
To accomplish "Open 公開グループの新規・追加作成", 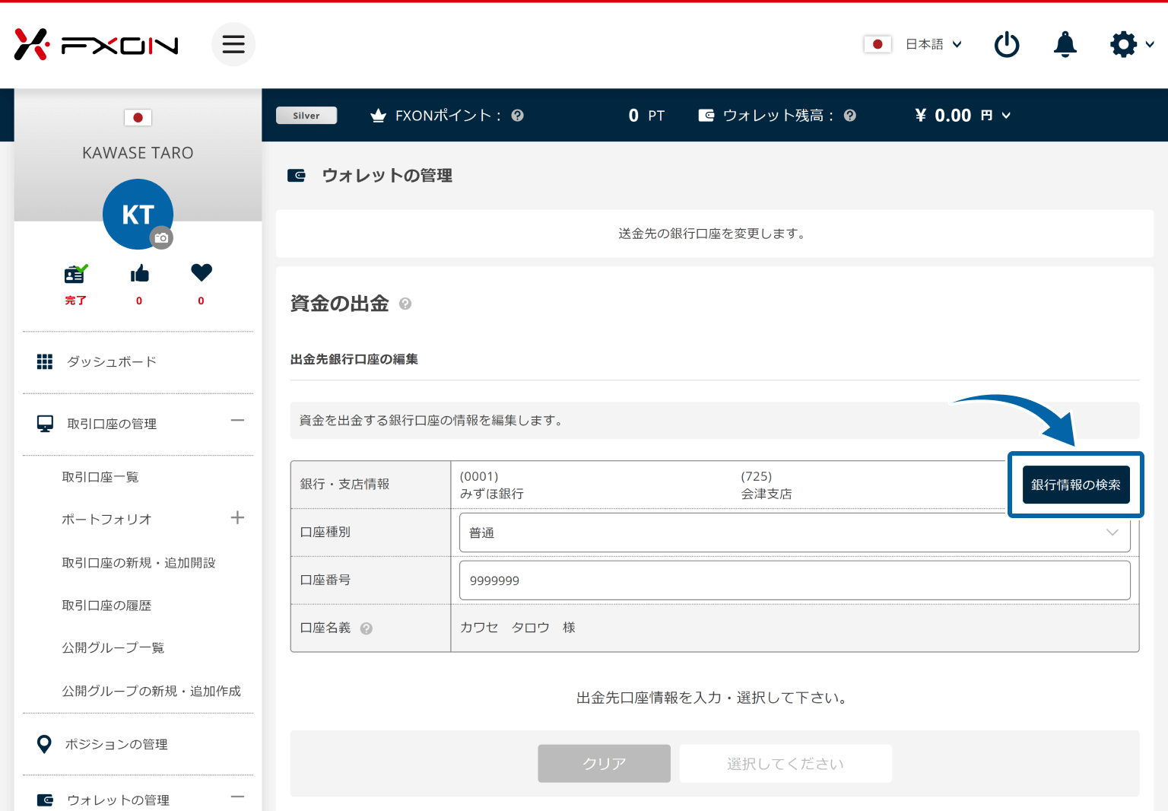I will 151,691.
